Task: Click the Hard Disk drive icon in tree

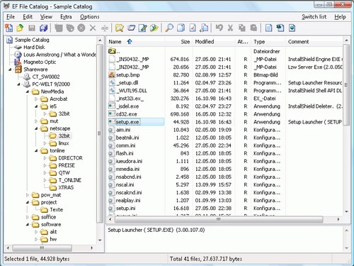Action: point(18,48)
